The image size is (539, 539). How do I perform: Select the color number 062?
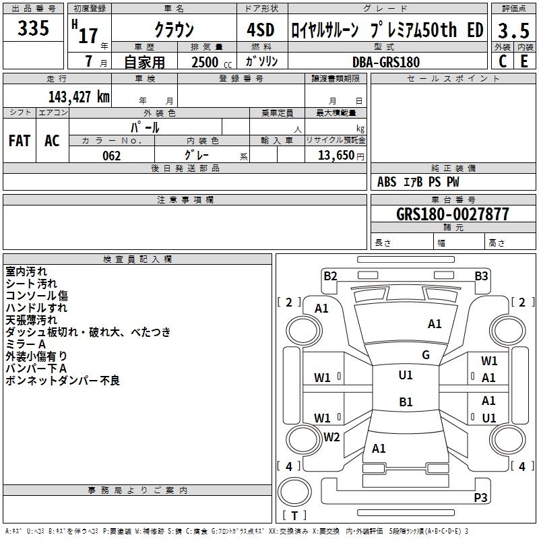pos(111,156)
